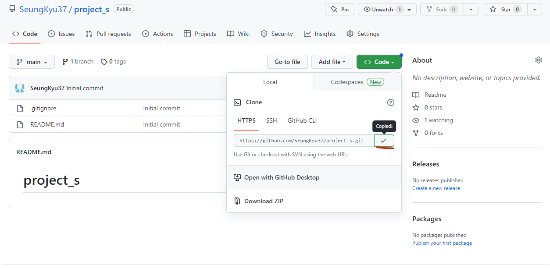Go to the Pull requests tab
Image resolution: width=550 pixels, height=268 pixels.
(108, 34)
